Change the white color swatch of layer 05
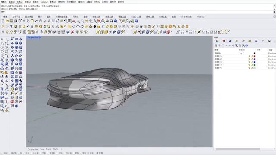276x155 pixels. tap(254, 68)
